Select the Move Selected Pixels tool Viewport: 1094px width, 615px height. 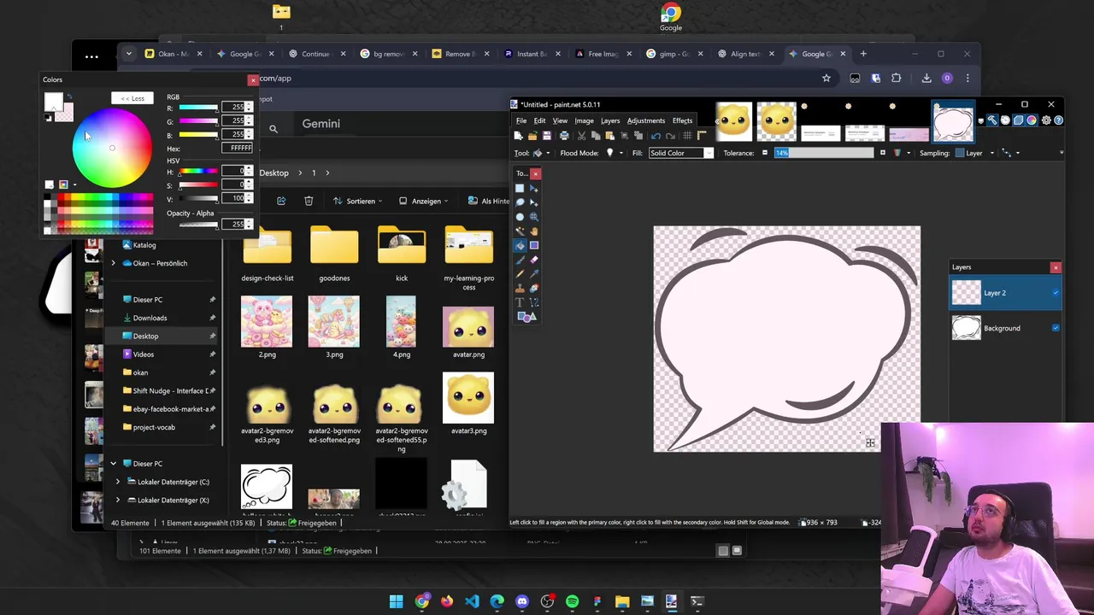pos(534,188)
